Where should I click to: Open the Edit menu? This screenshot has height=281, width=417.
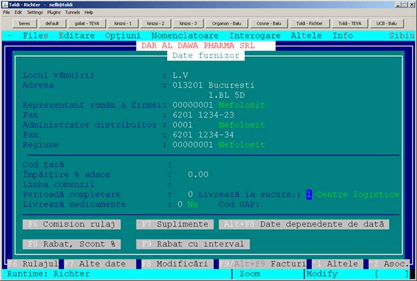click(18, 12)
